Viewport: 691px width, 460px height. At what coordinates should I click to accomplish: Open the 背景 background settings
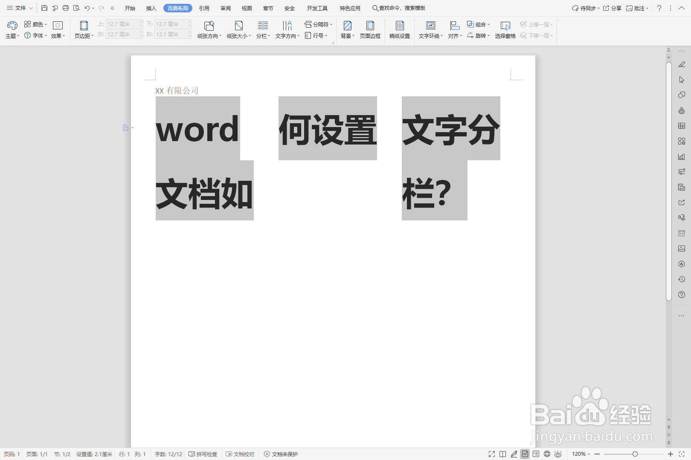tap(347, 30)
